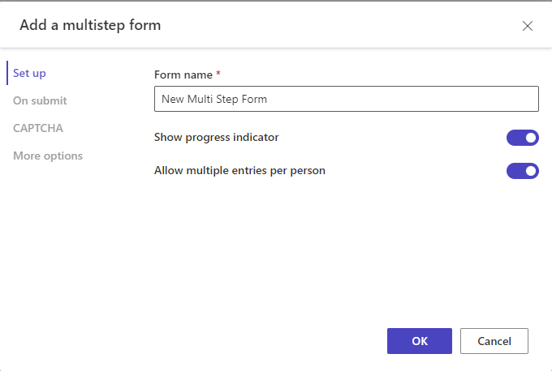Cancel adding the multistep form
Screen dimensions: 552x371
[x=494, y=341]
